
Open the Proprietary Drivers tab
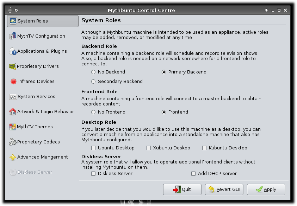pos(43,66)
